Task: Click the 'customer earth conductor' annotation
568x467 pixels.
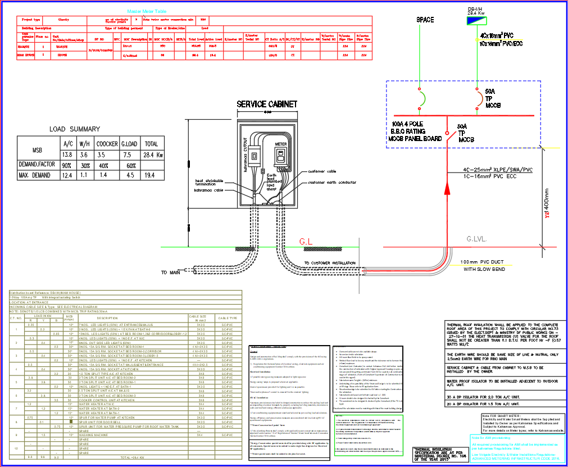Action: click(332, 182)
